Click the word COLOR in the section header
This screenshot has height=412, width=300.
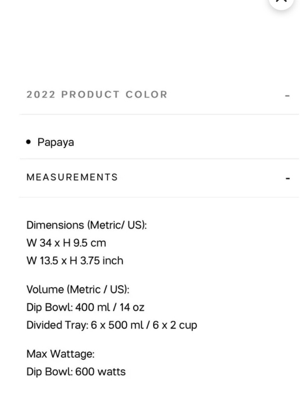coord(147,94)
